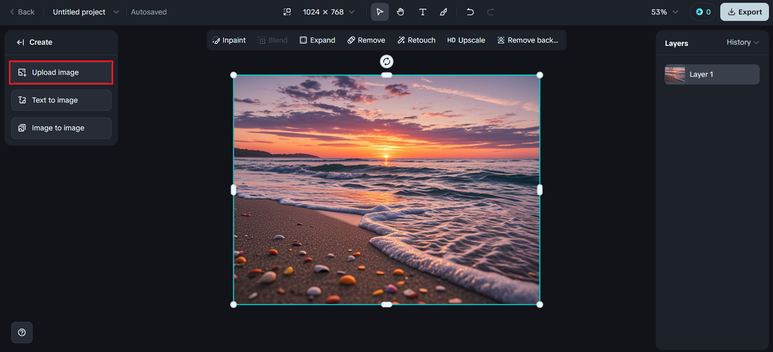This screenshot has height=352, width=773.
Task: Check the credits counter showing 0
Action: [703, 12]
